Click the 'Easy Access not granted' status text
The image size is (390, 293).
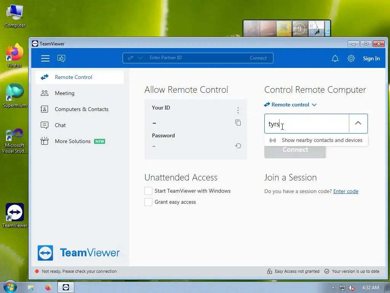click(297, 271)
